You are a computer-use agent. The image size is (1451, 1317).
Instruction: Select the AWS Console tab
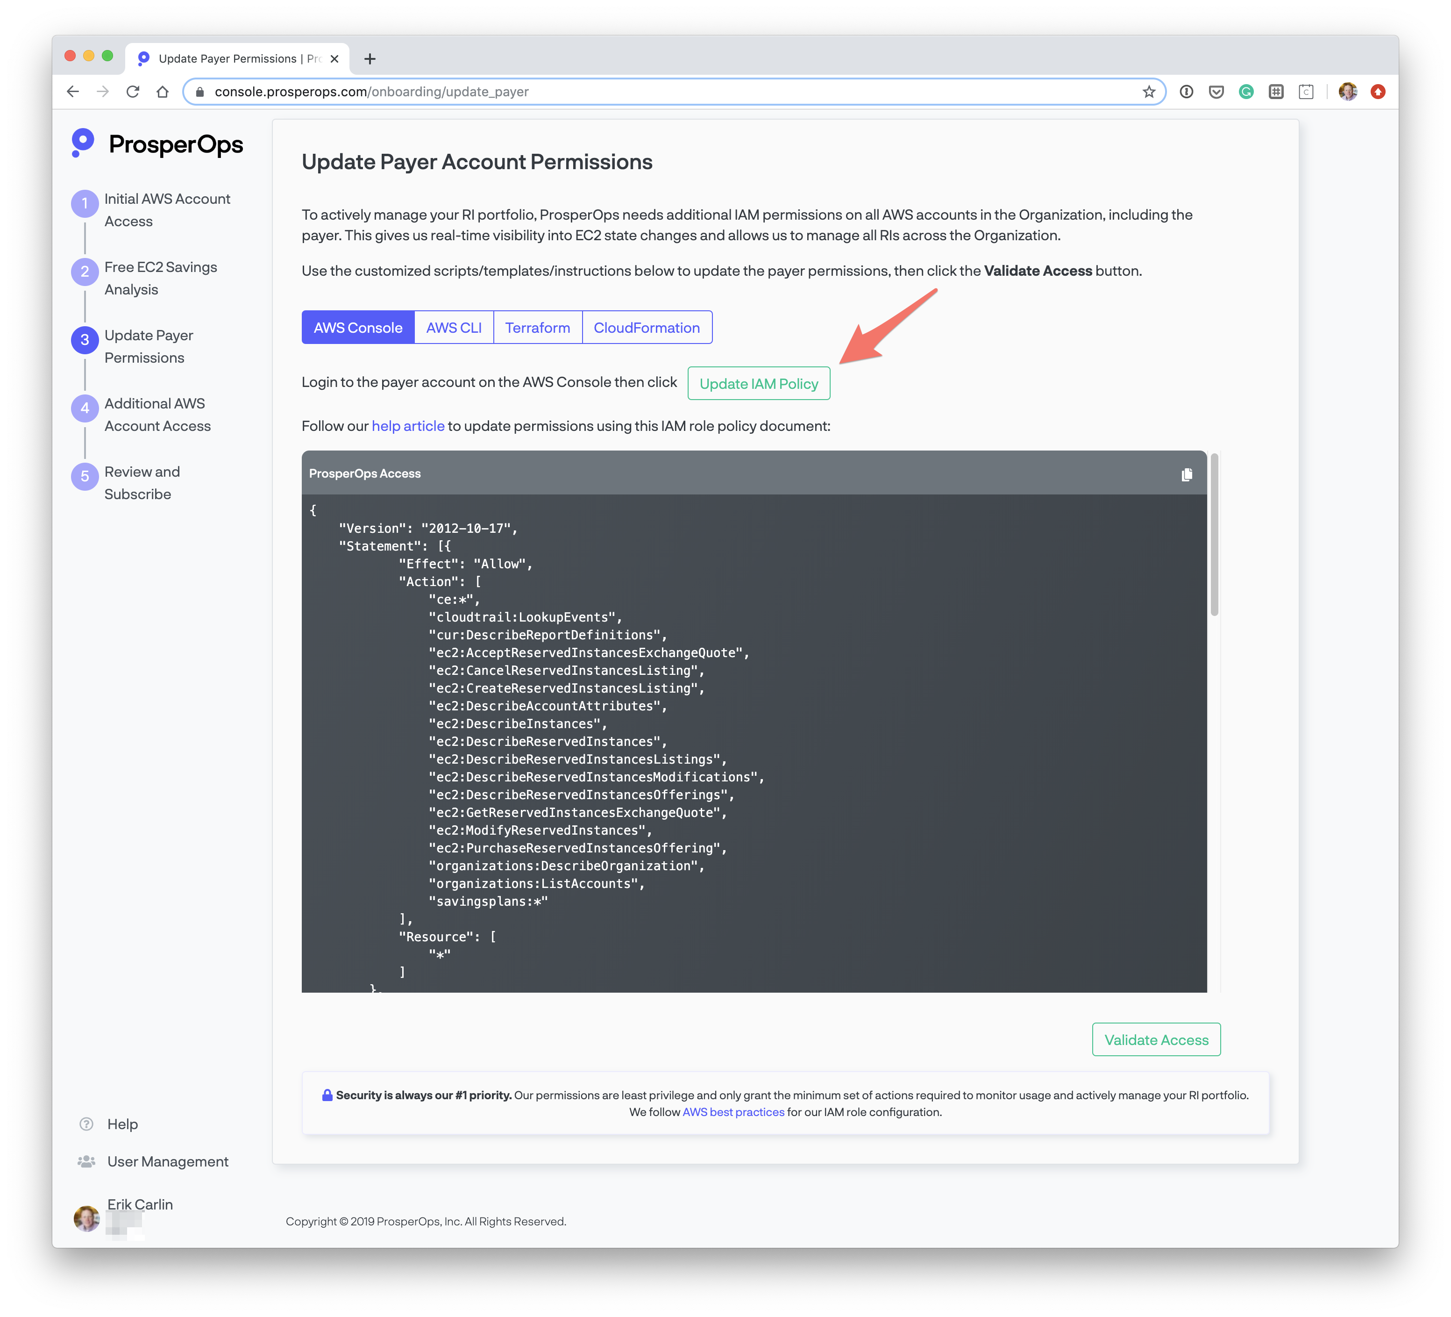click(358, 328)
